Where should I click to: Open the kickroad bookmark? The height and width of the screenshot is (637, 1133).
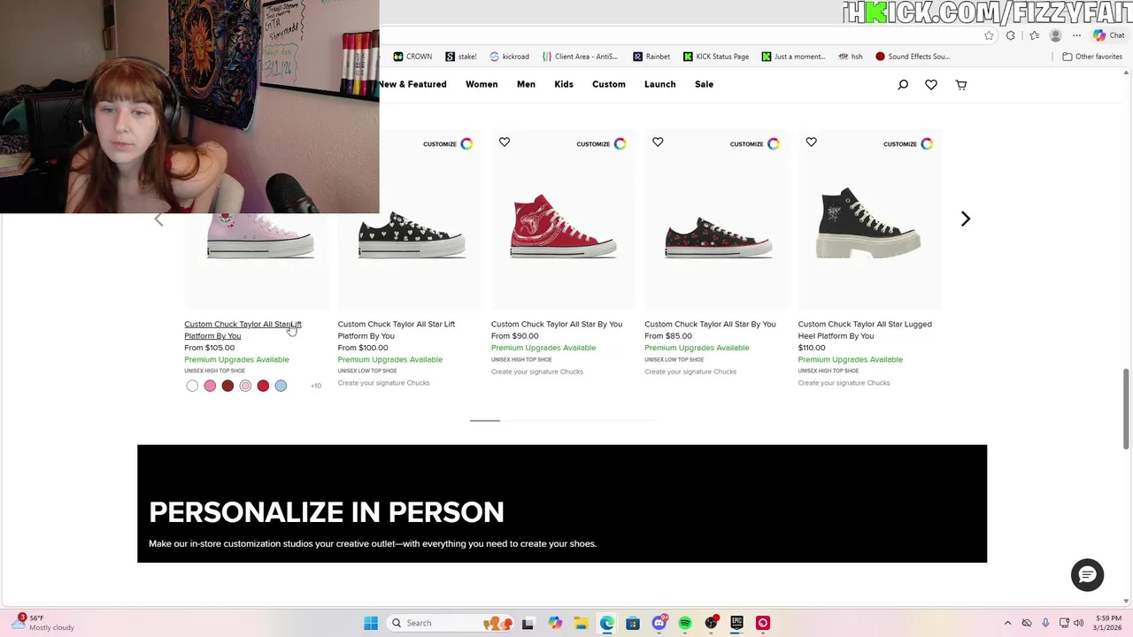pos(510,57)
